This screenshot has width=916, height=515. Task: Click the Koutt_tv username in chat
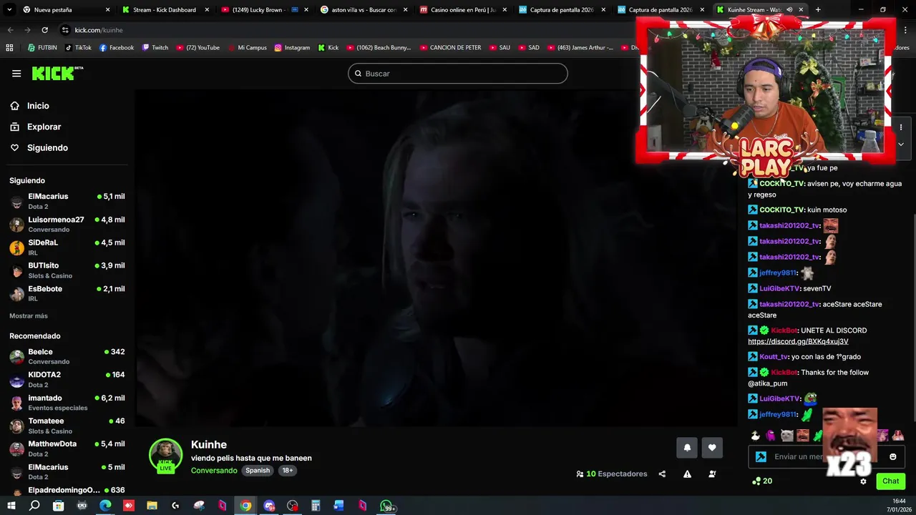[774, 357]
